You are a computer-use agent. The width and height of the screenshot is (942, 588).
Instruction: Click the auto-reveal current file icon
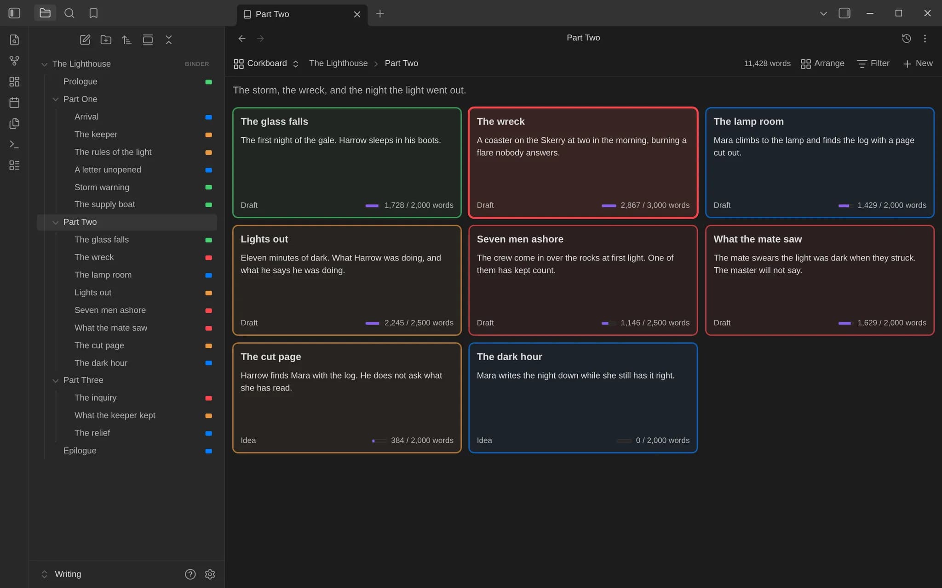148,40
